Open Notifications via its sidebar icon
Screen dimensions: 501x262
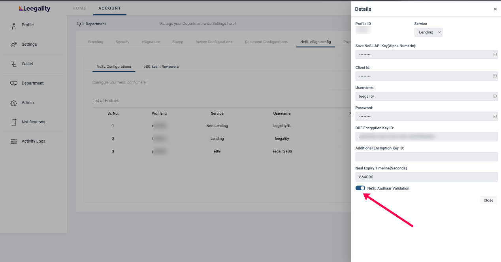click(14, 122)
